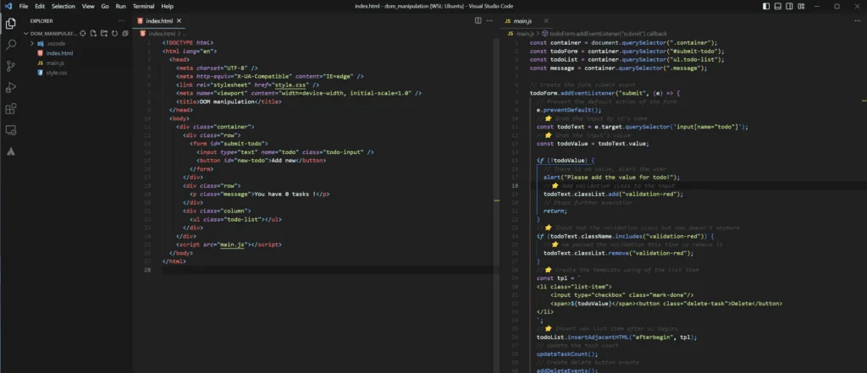
Task: Place cursor on empty line 28 of index.html
Action: click(x=330, y=270)
